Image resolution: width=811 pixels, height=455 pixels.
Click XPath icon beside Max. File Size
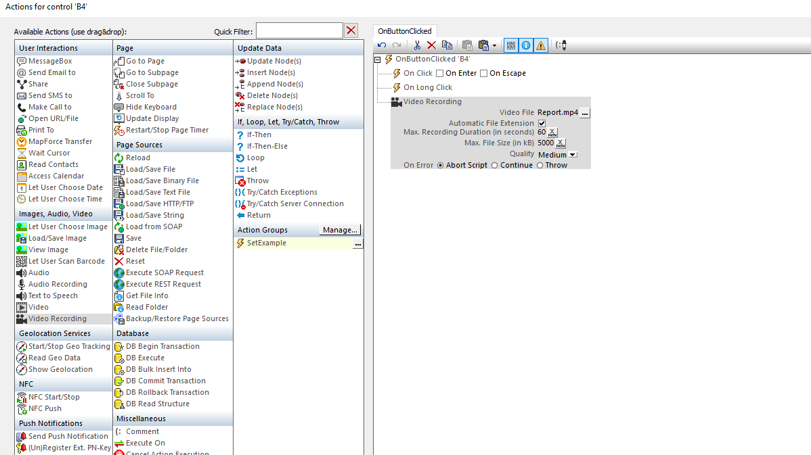[561, 143]
